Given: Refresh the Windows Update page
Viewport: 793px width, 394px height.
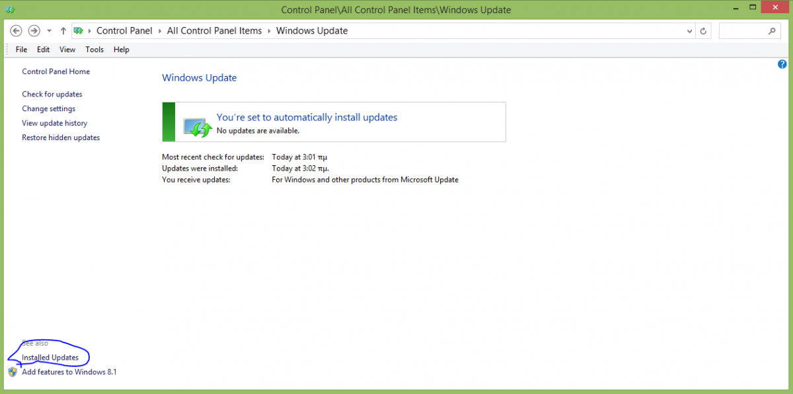Looking at the screenshot, I should (704, 31).
